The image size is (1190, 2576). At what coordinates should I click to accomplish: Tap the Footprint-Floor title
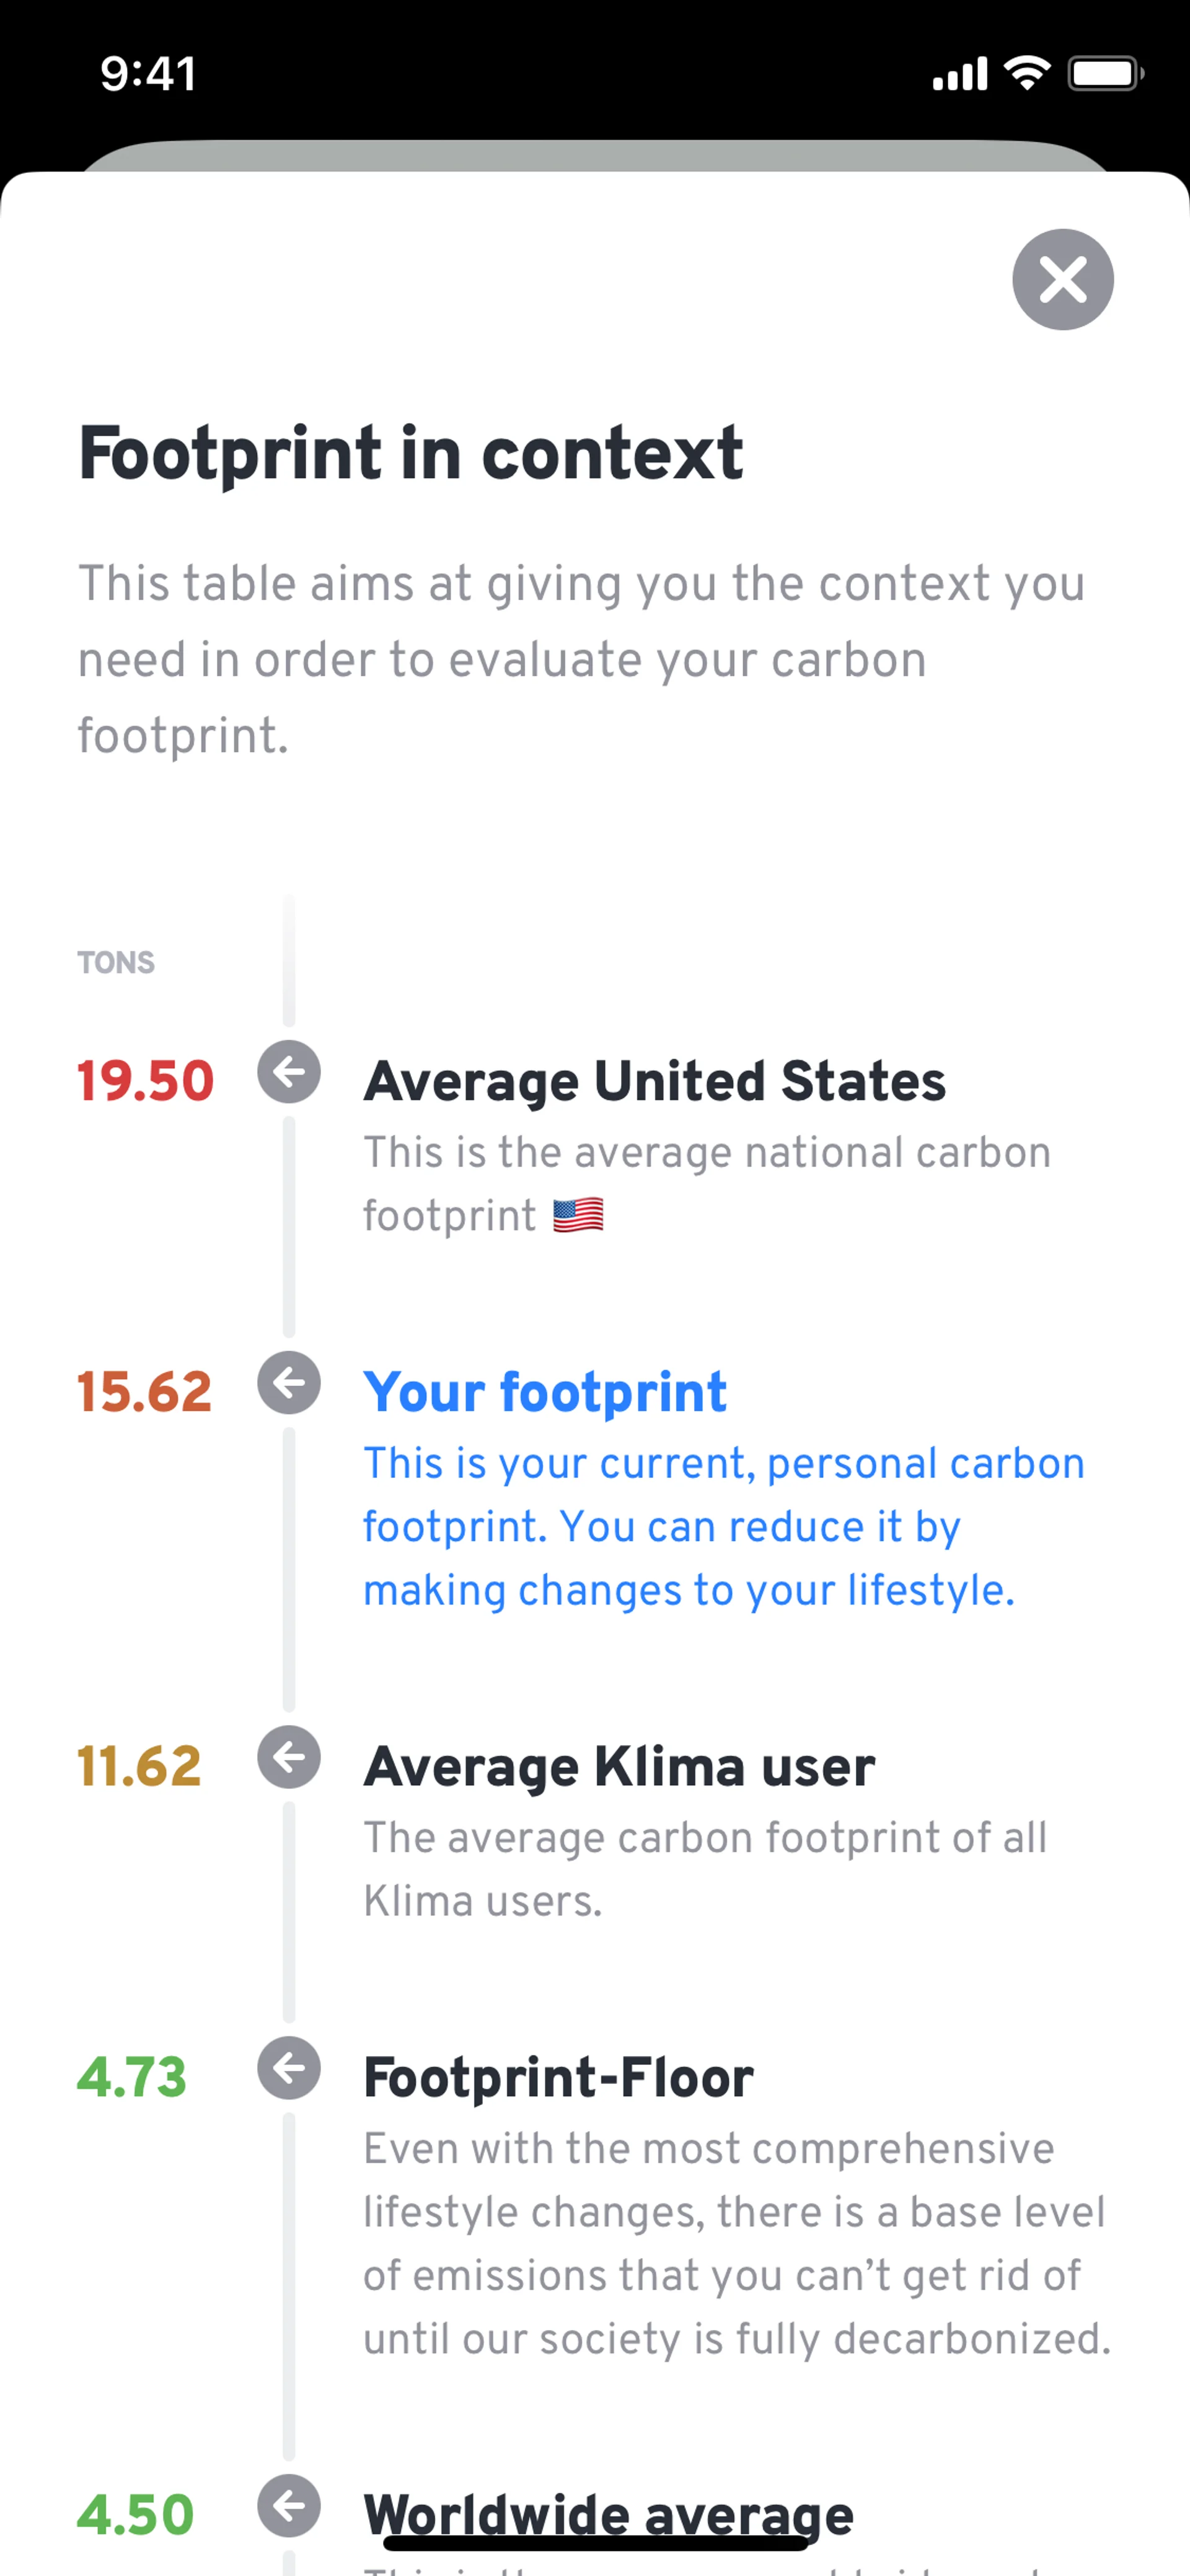558,2077
